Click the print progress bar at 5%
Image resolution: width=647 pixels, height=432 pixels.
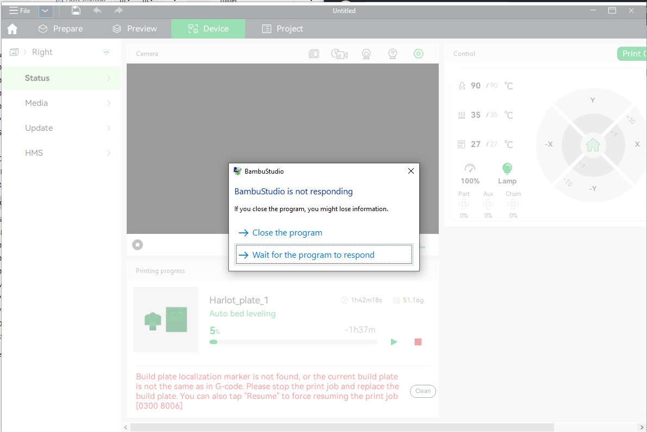[x=293, y=342]
